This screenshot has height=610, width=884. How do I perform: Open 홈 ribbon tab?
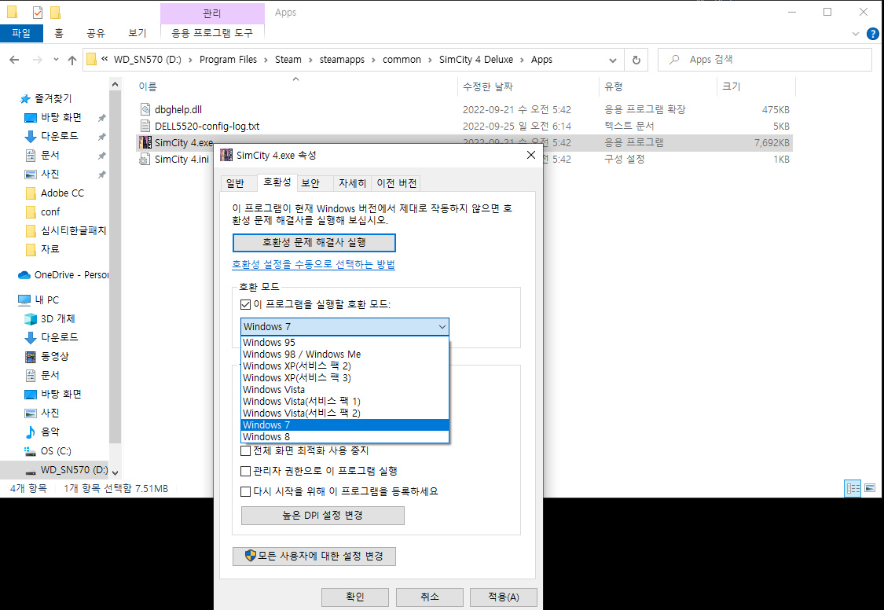click(59, 33)
